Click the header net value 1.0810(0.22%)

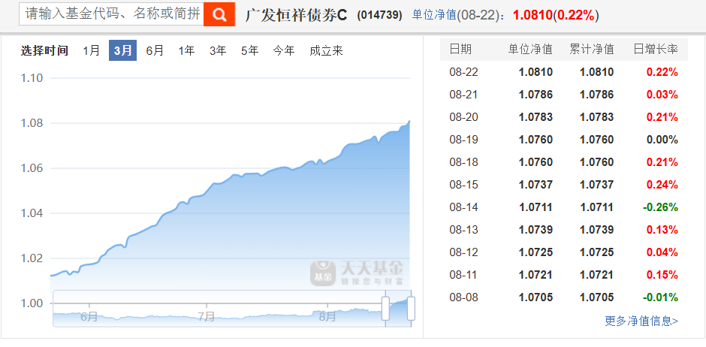pyautogui.click(x=556, y=15)
